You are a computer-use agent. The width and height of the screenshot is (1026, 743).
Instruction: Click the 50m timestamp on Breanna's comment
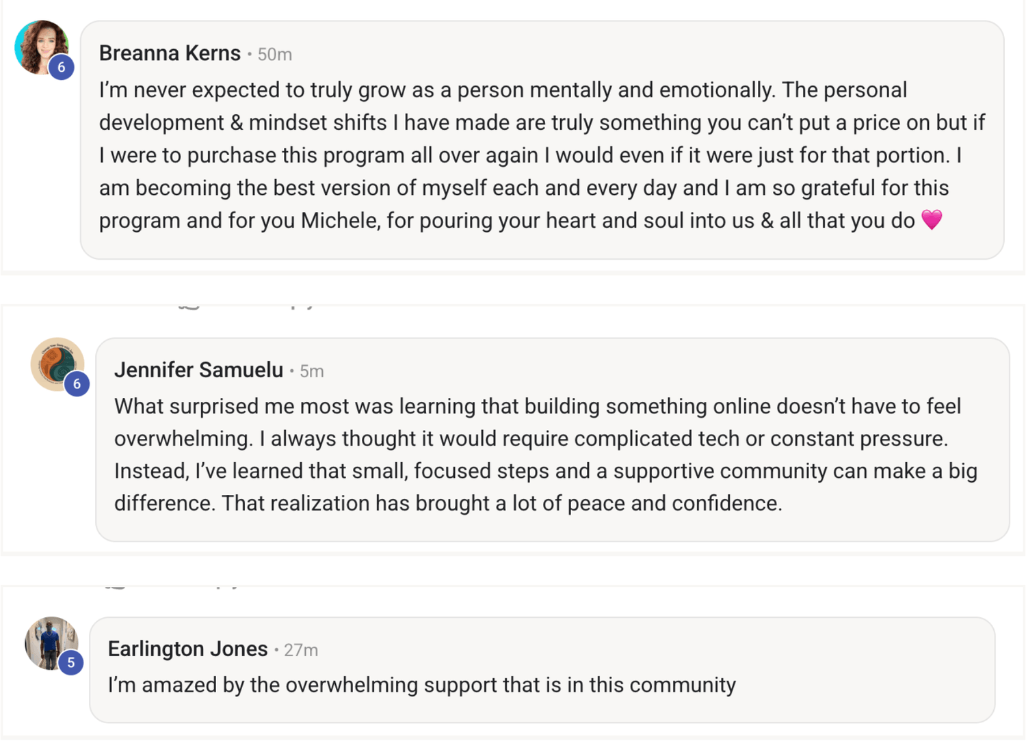275,55
